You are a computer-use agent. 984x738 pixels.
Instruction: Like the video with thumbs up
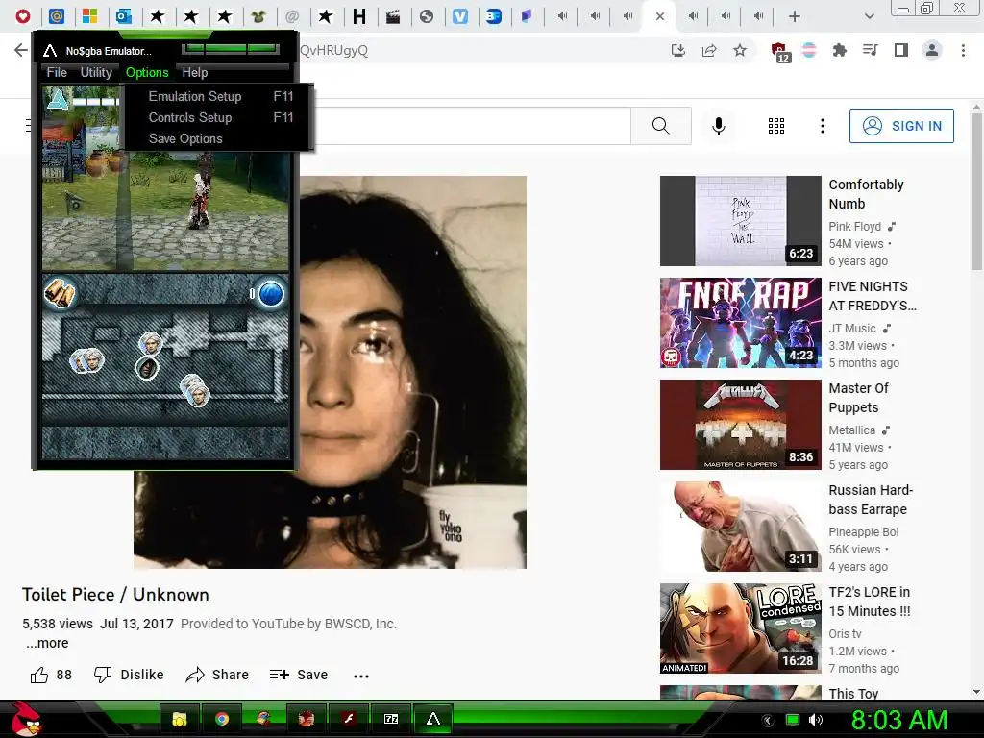click(x=51, y=675)
